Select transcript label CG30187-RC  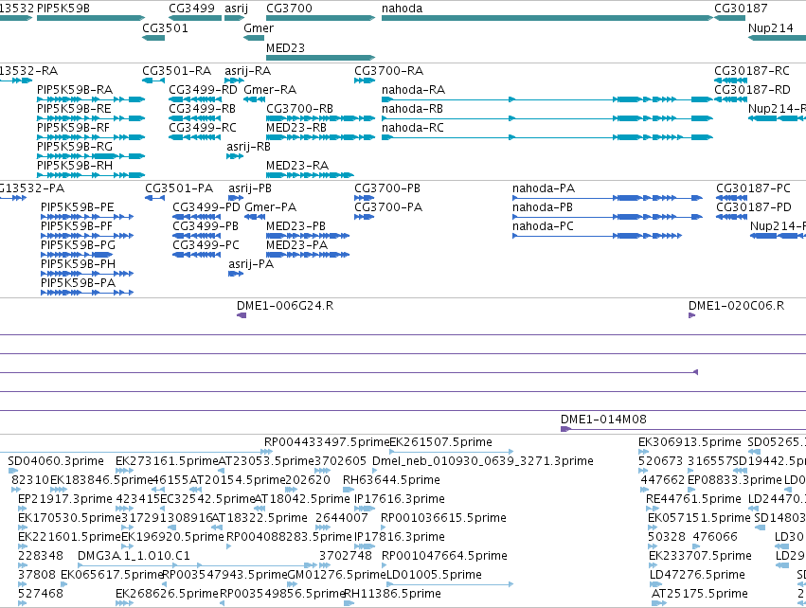click(x=752, y=71)
